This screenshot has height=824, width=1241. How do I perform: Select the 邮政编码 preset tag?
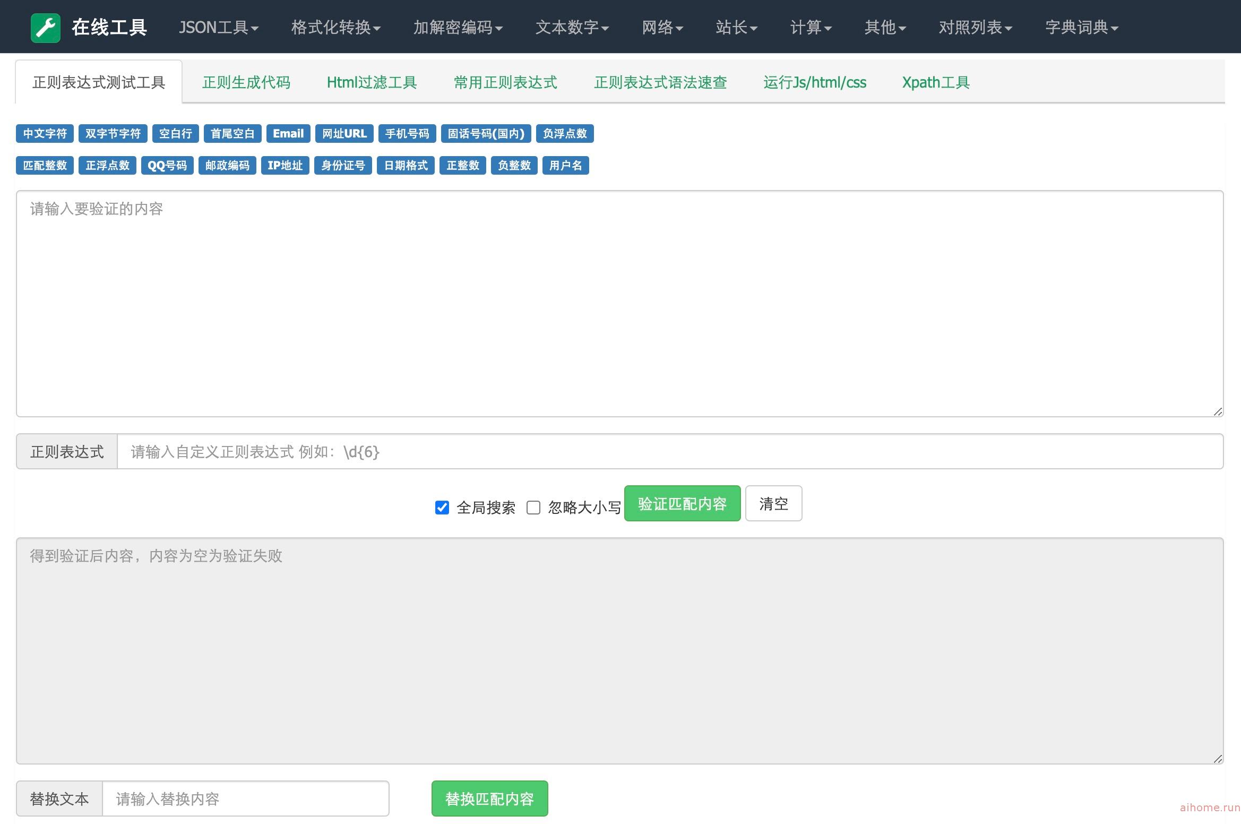point(227,166)
